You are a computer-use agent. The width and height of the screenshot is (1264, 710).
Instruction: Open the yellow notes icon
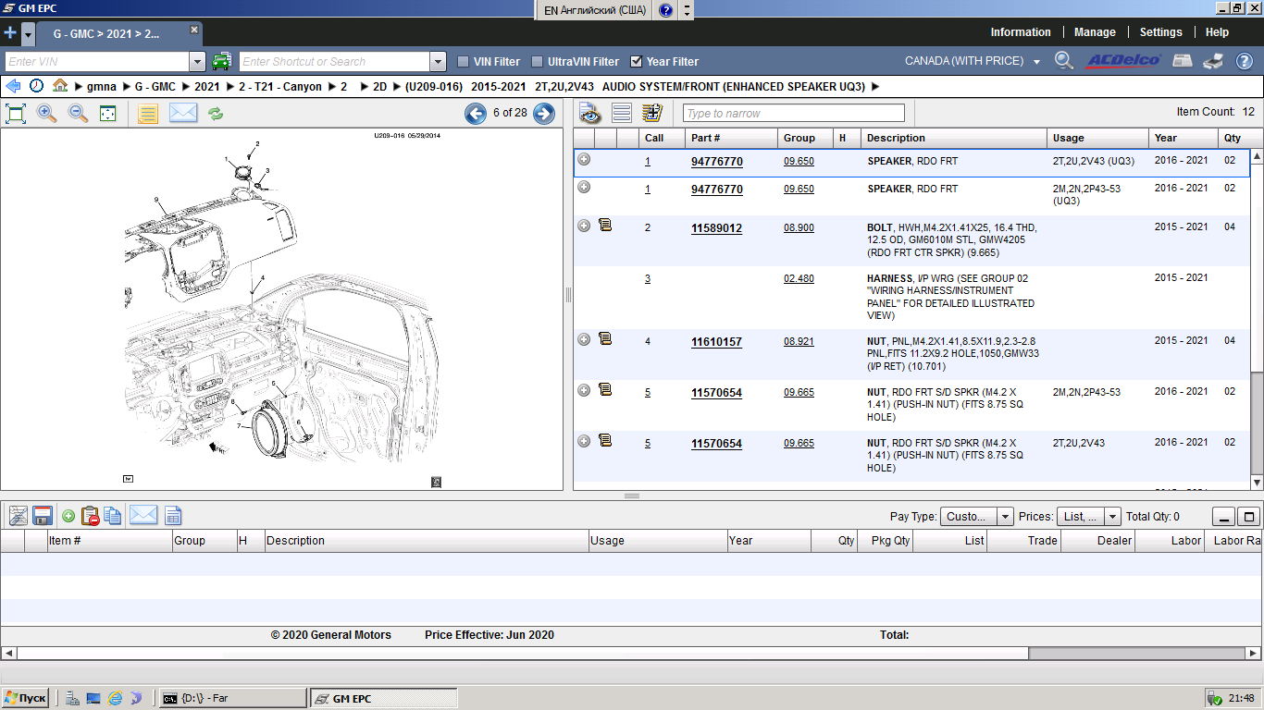pyautogui.click(x=148, y=114)
